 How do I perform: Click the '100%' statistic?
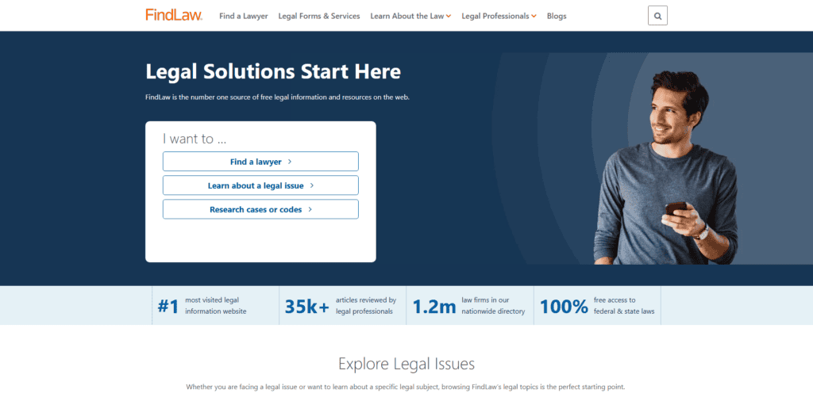tap(564, 307)
